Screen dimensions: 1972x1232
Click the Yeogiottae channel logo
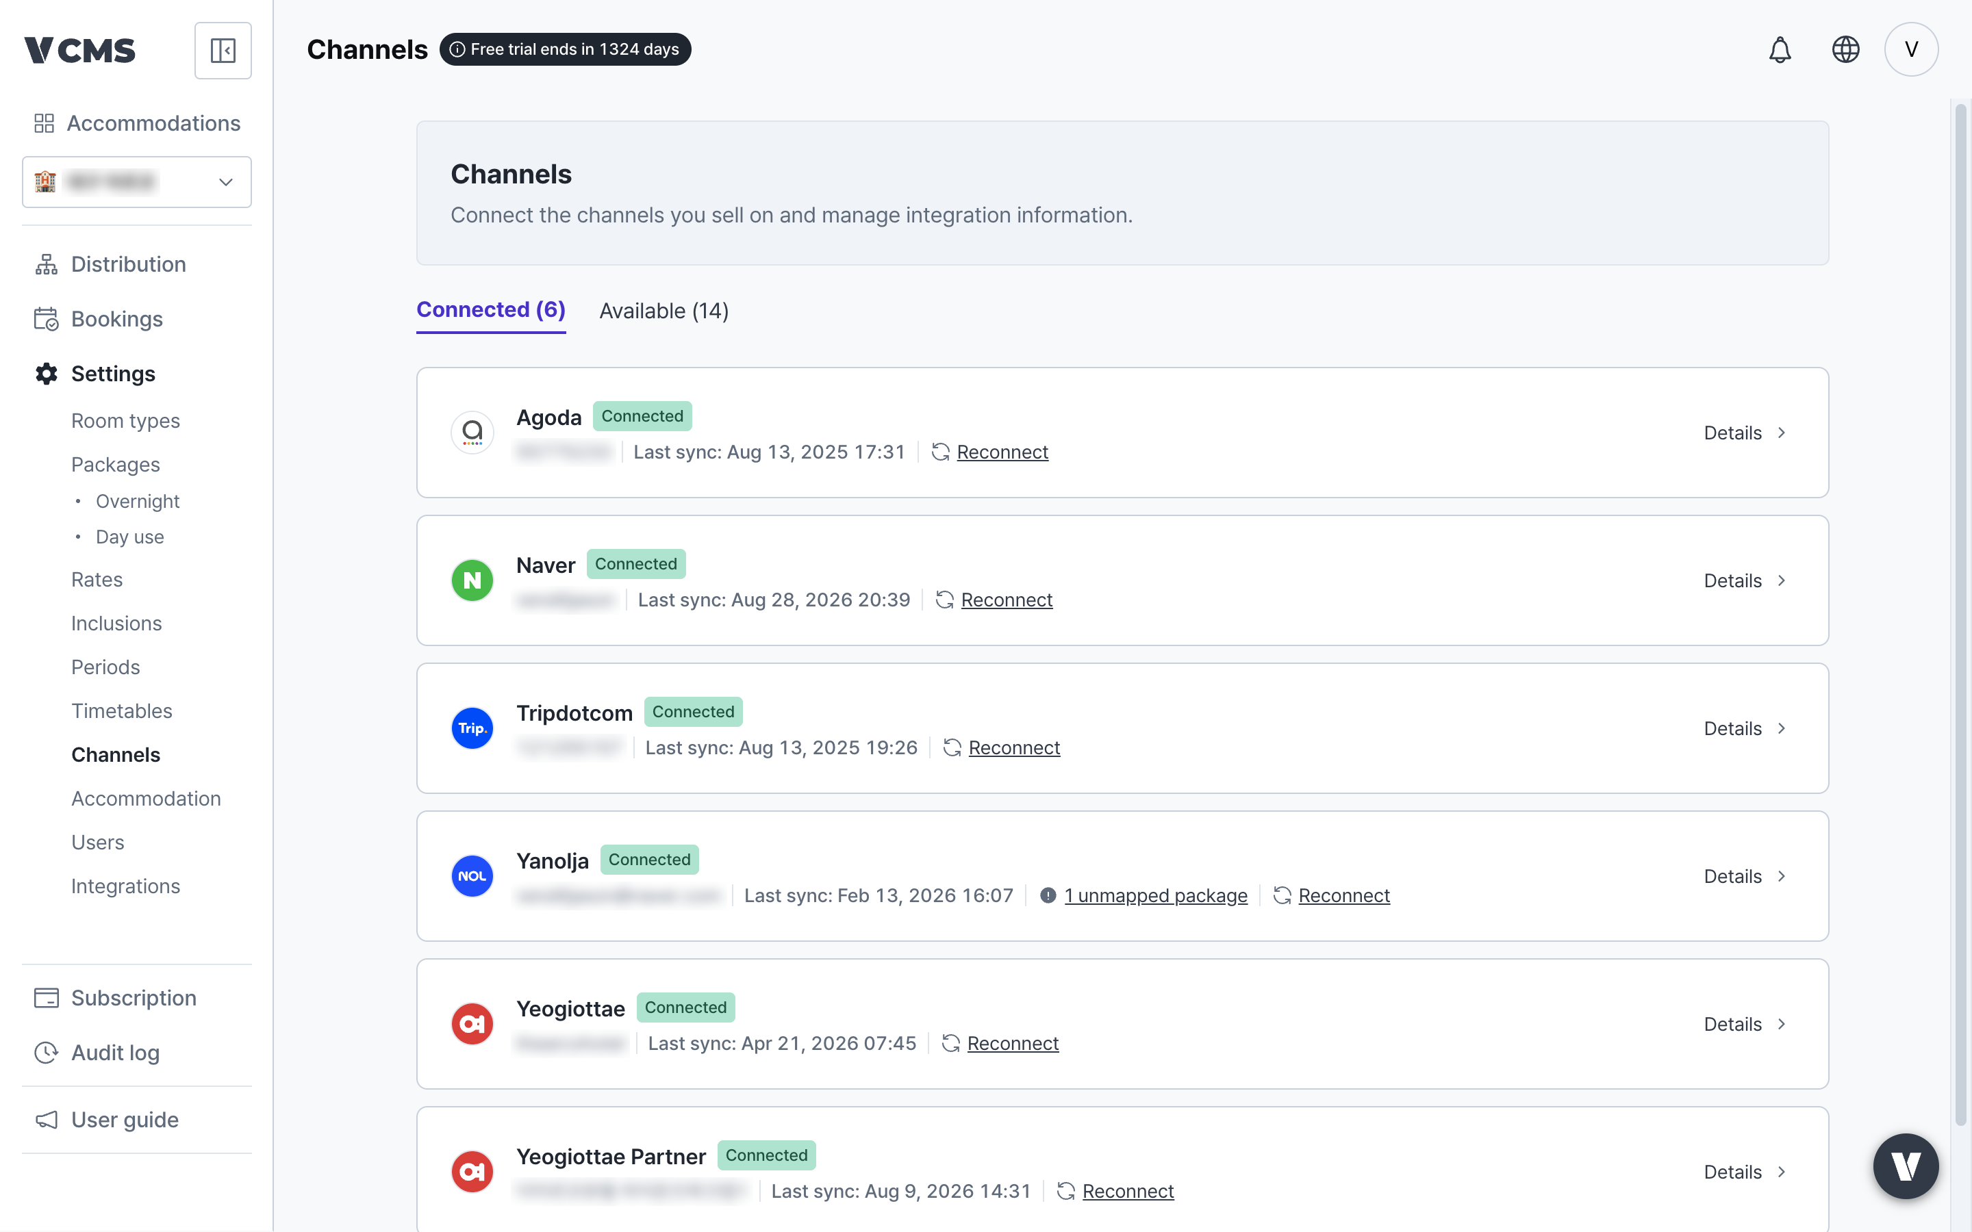pyautogui.click(x=472, y=1023)
